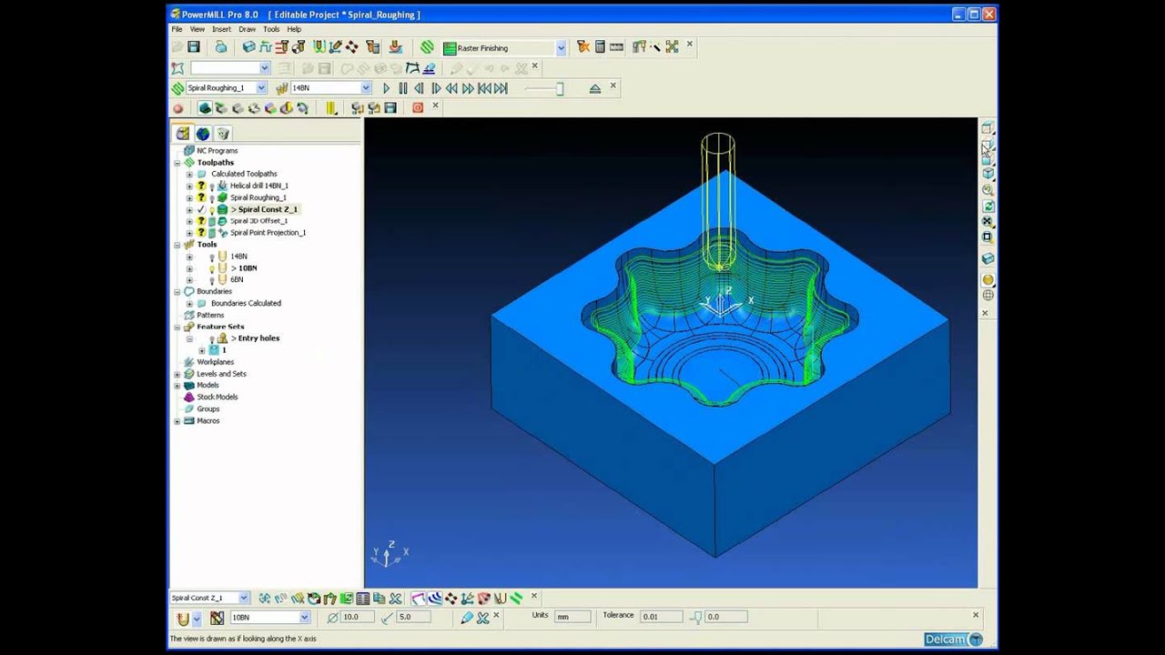The width and height of the screenshot is (1165, 655).
Task: Toggle light bulb visibility for 14BN tool
Action: tap(212, 257)
